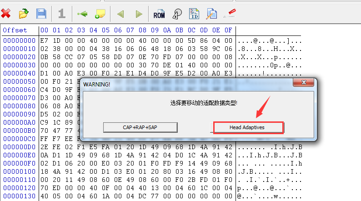This screenshot has width=361, height=201.
Task: Save using the blue floppy disk icon
Action: point(41,14)
